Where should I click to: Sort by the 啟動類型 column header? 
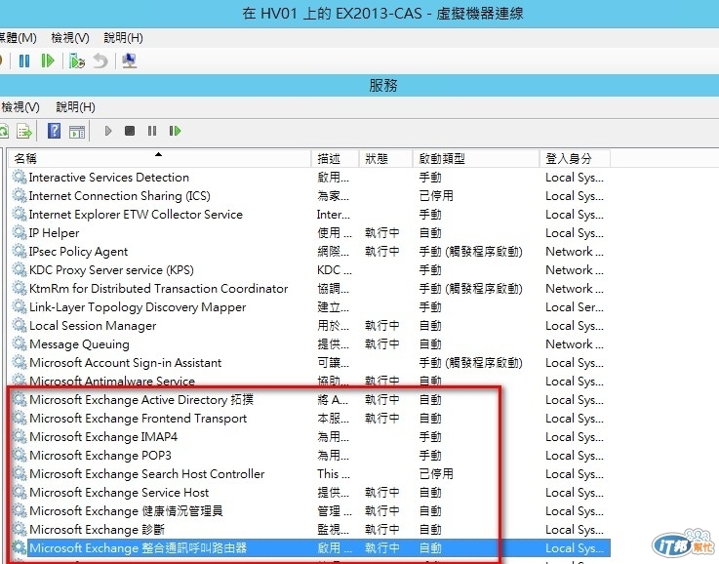[x=475, y=159]
